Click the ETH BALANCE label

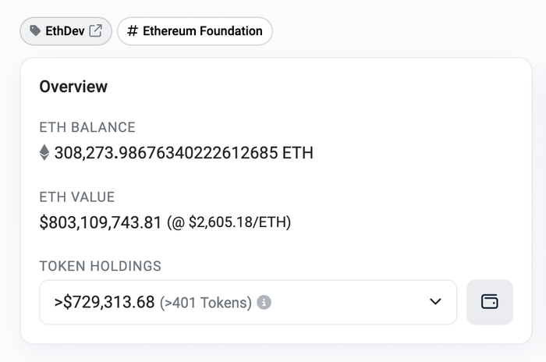click(x=87, y=128)
